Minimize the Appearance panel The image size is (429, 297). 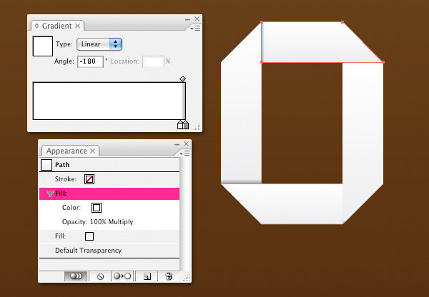[177, 144]
